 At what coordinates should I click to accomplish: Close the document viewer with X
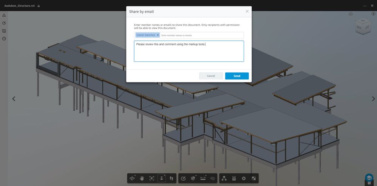[x=372, y=6]
